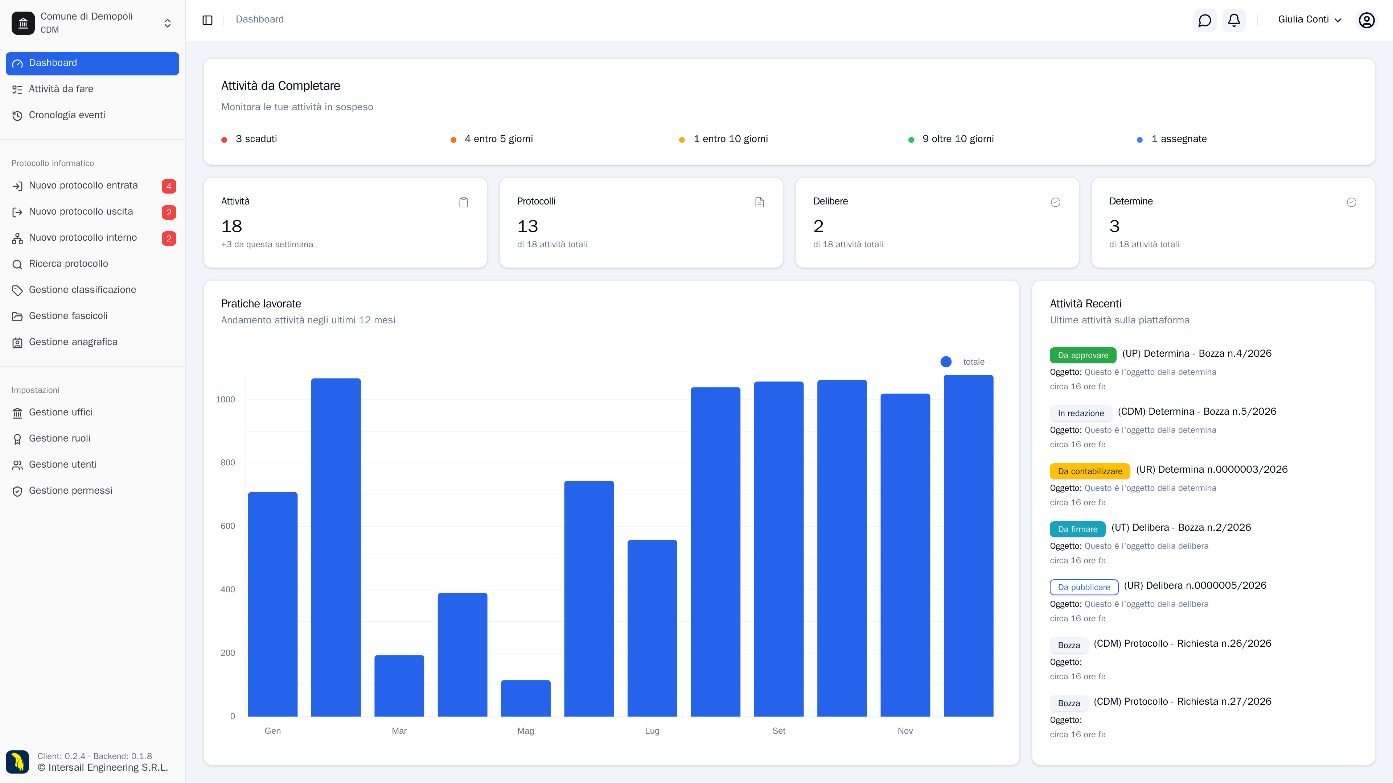Click the Gestione classificazione tag icon

[x=17, y=290]
